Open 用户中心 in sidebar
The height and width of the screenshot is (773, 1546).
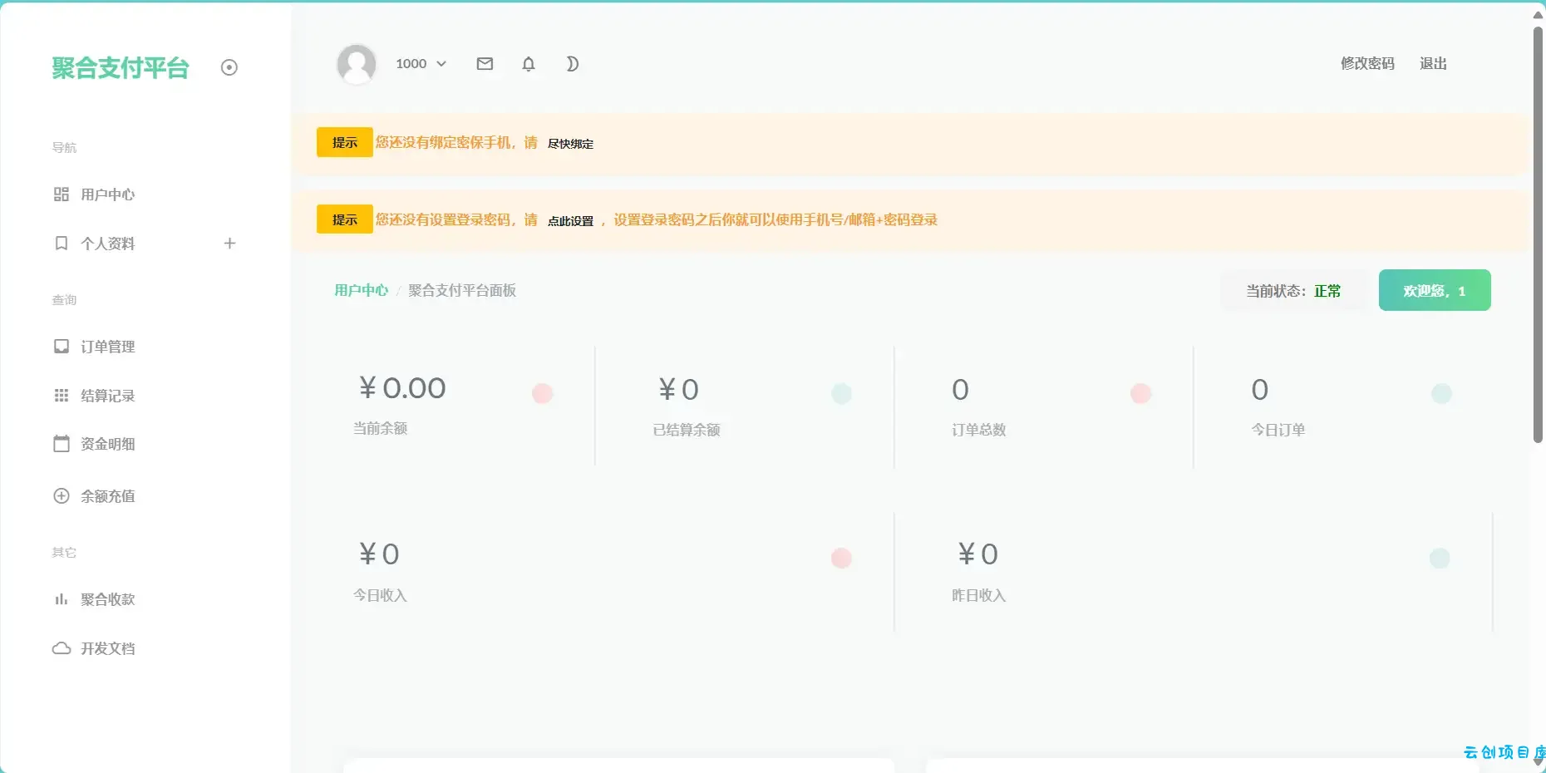click(x=107, y=194)
